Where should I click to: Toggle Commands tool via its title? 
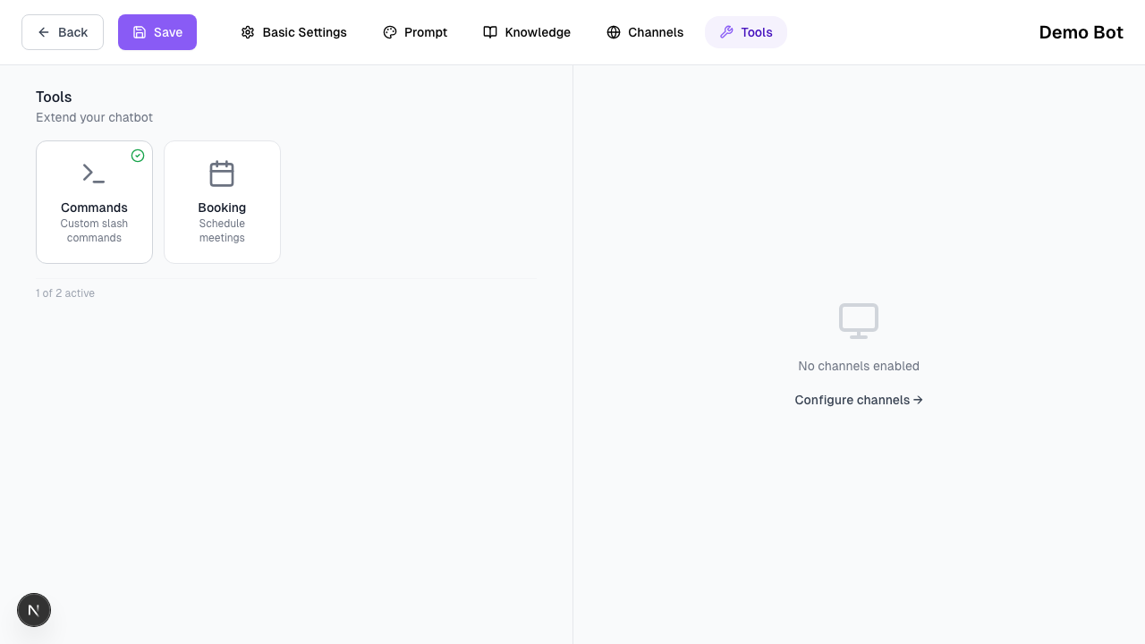click(x=94, y=208)
